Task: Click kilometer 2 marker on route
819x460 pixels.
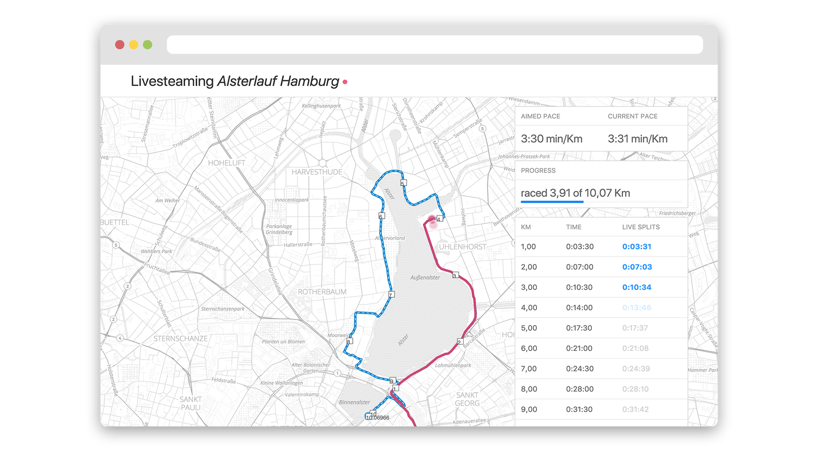Action: pyautogui.click(x=460, y=342)
